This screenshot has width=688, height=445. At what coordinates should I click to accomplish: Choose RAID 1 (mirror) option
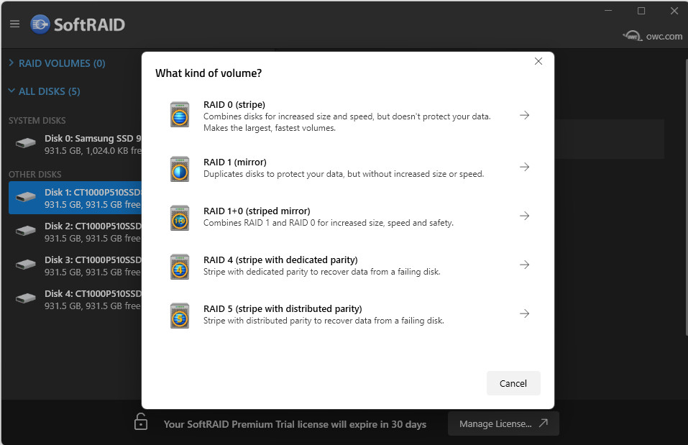(349, 168)
